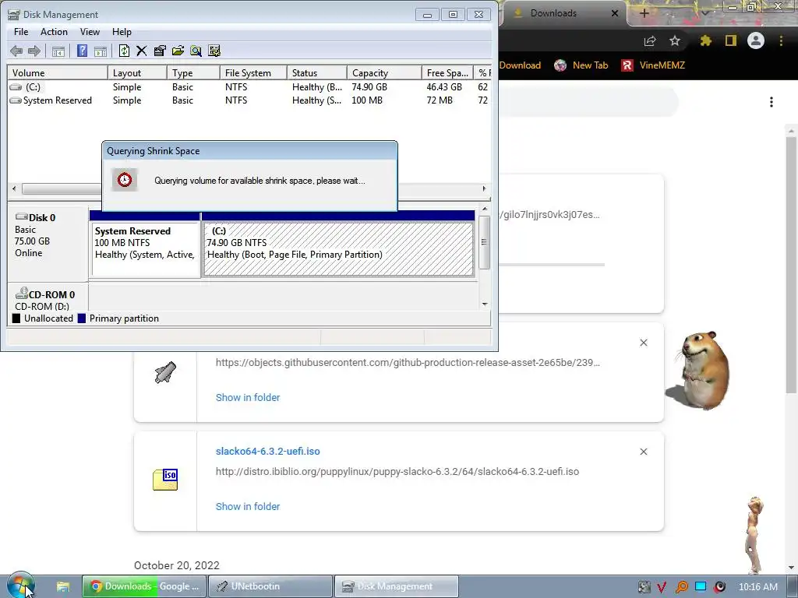Click the Open folder toolbar icon

coord(178,51)
